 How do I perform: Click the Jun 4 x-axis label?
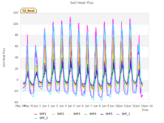coord(63,106)
